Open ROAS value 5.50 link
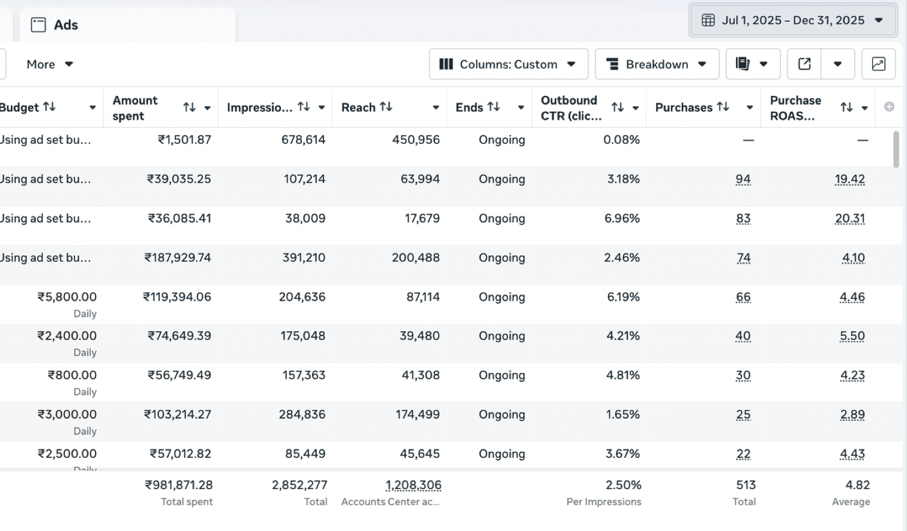 coord(852,336)
